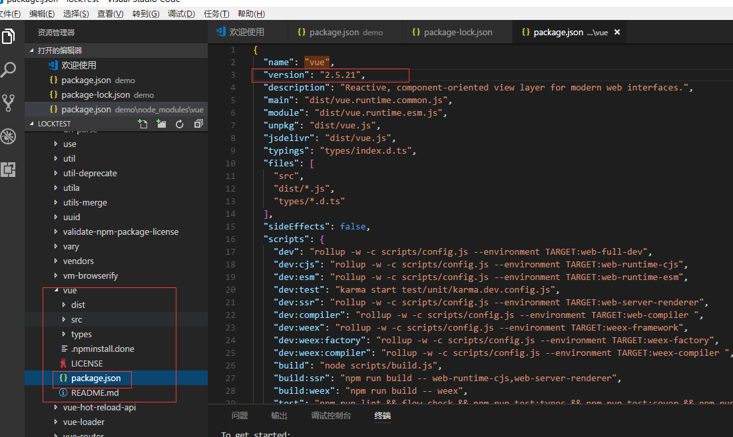Refresh the LOCKTEST explorer tree
Screen dimensions: 733x437
179,124
